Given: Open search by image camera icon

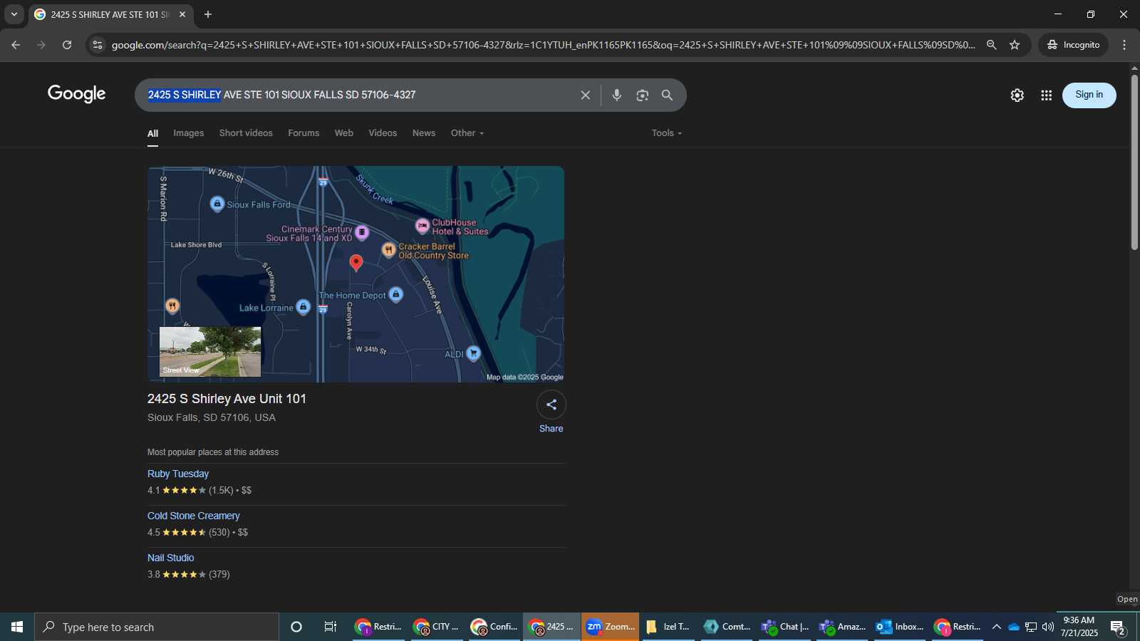Looking at the screenshot, I should pos(642,95).
